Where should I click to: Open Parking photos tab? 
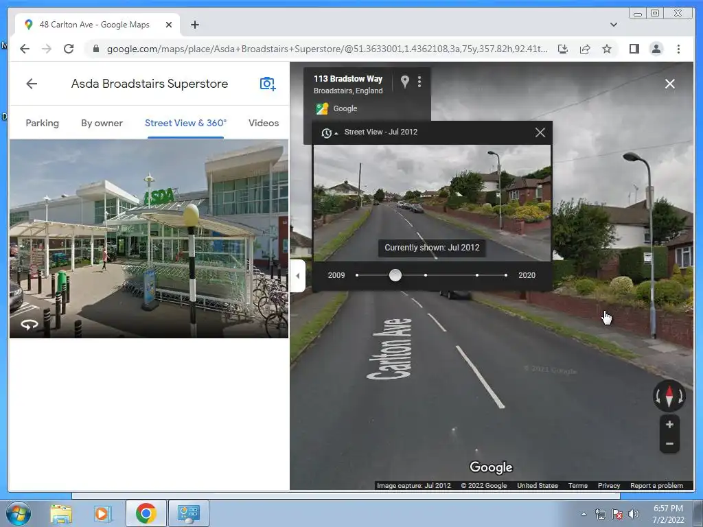click(x=42, y=123)
